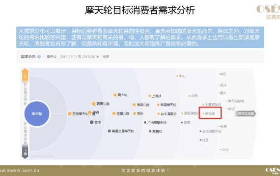Click the 文化 node
The width and height of the screenshot is (280, 176).
(224, 150)
